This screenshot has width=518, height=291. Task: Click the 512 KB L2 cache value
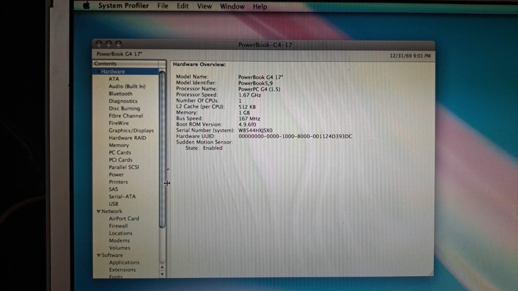tap(247, 107)
